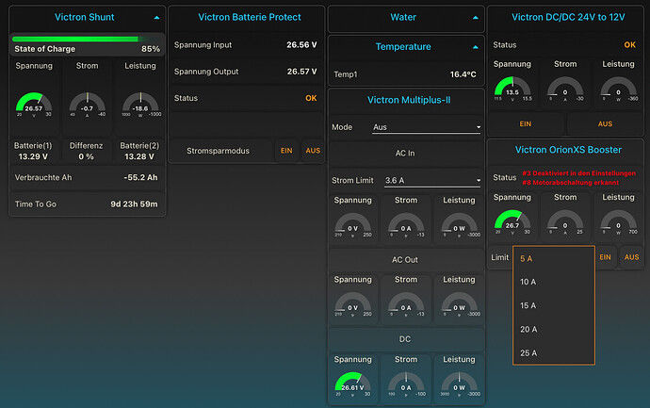Screen dimensions: 650x408
Task: Click the DC section header
Action: 405,339
